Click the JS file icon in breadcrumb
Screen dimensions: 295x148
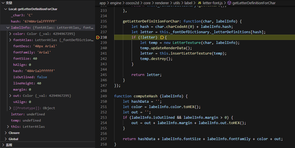[199, 3]
